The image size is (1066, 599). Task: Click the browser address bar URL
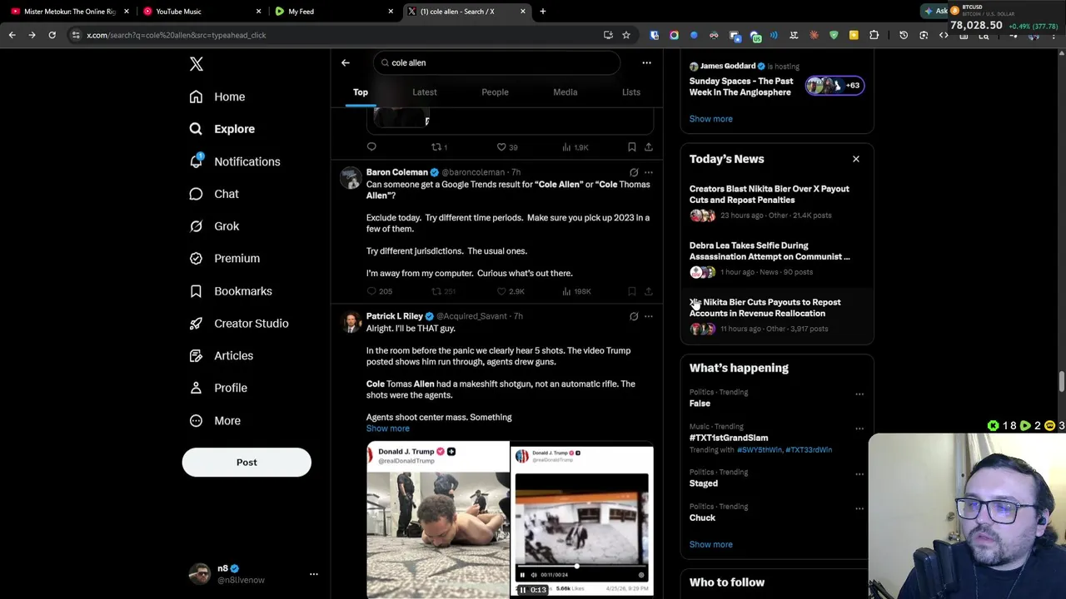click(177, 35)
